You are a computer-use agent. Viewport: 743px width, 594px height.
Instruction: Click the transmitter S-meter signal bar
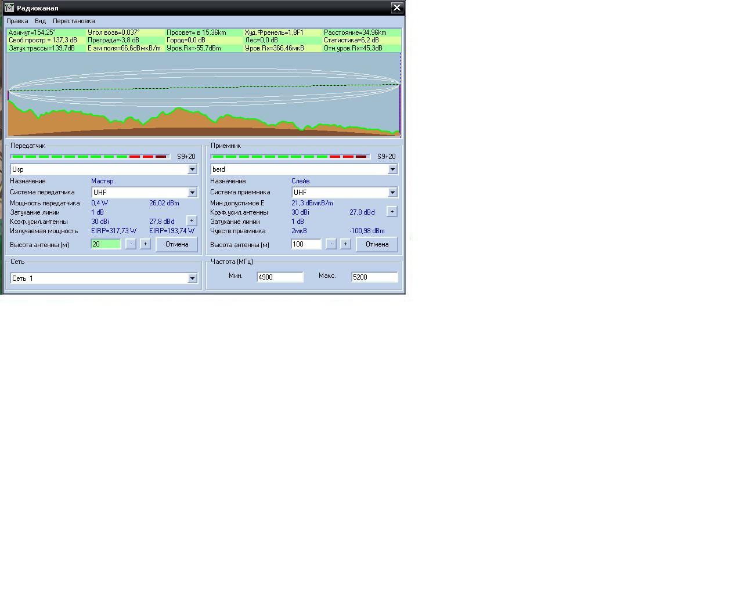tap(90, 157)
